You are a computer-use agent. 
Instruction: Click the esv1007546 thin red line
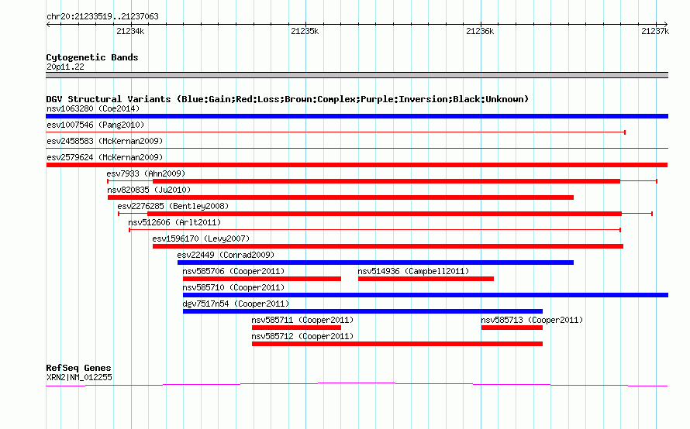click(x=336, y=132)
